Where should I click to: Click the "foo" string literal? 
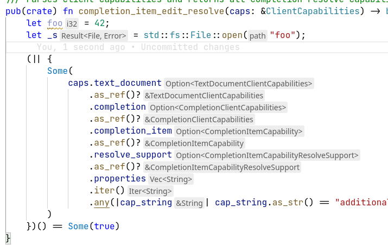point(282,35)
